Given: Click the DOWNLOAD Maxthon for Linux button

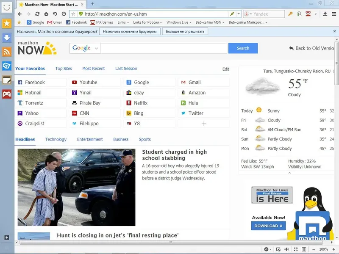Looking at the screenshot, I should (268, 226).
